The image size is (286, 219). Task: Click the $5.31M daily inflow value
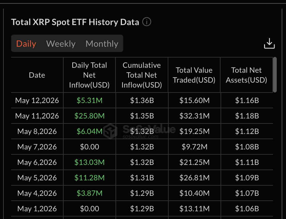[x=89, y=100]
